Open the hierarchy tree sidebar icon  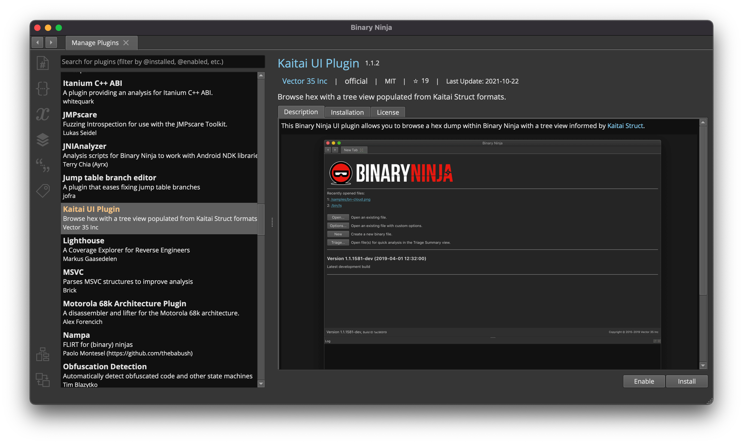(43, 354)
